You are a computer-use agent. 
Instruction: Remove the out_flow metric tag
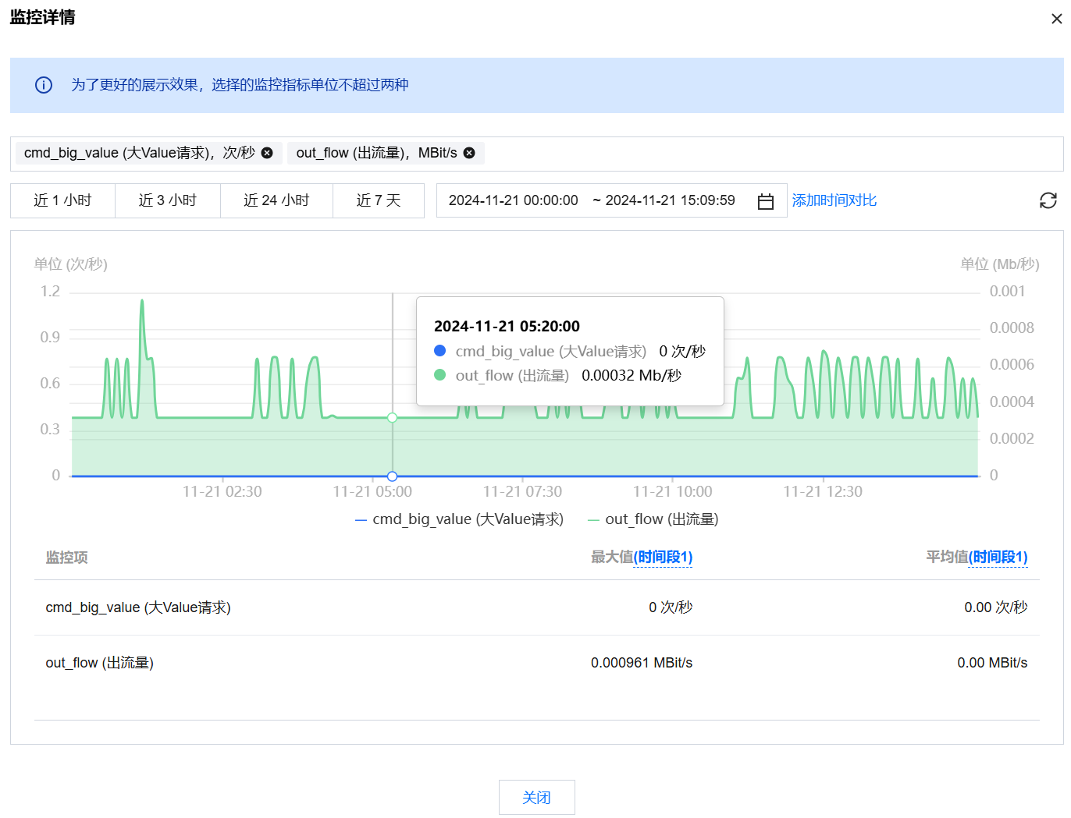469,153
